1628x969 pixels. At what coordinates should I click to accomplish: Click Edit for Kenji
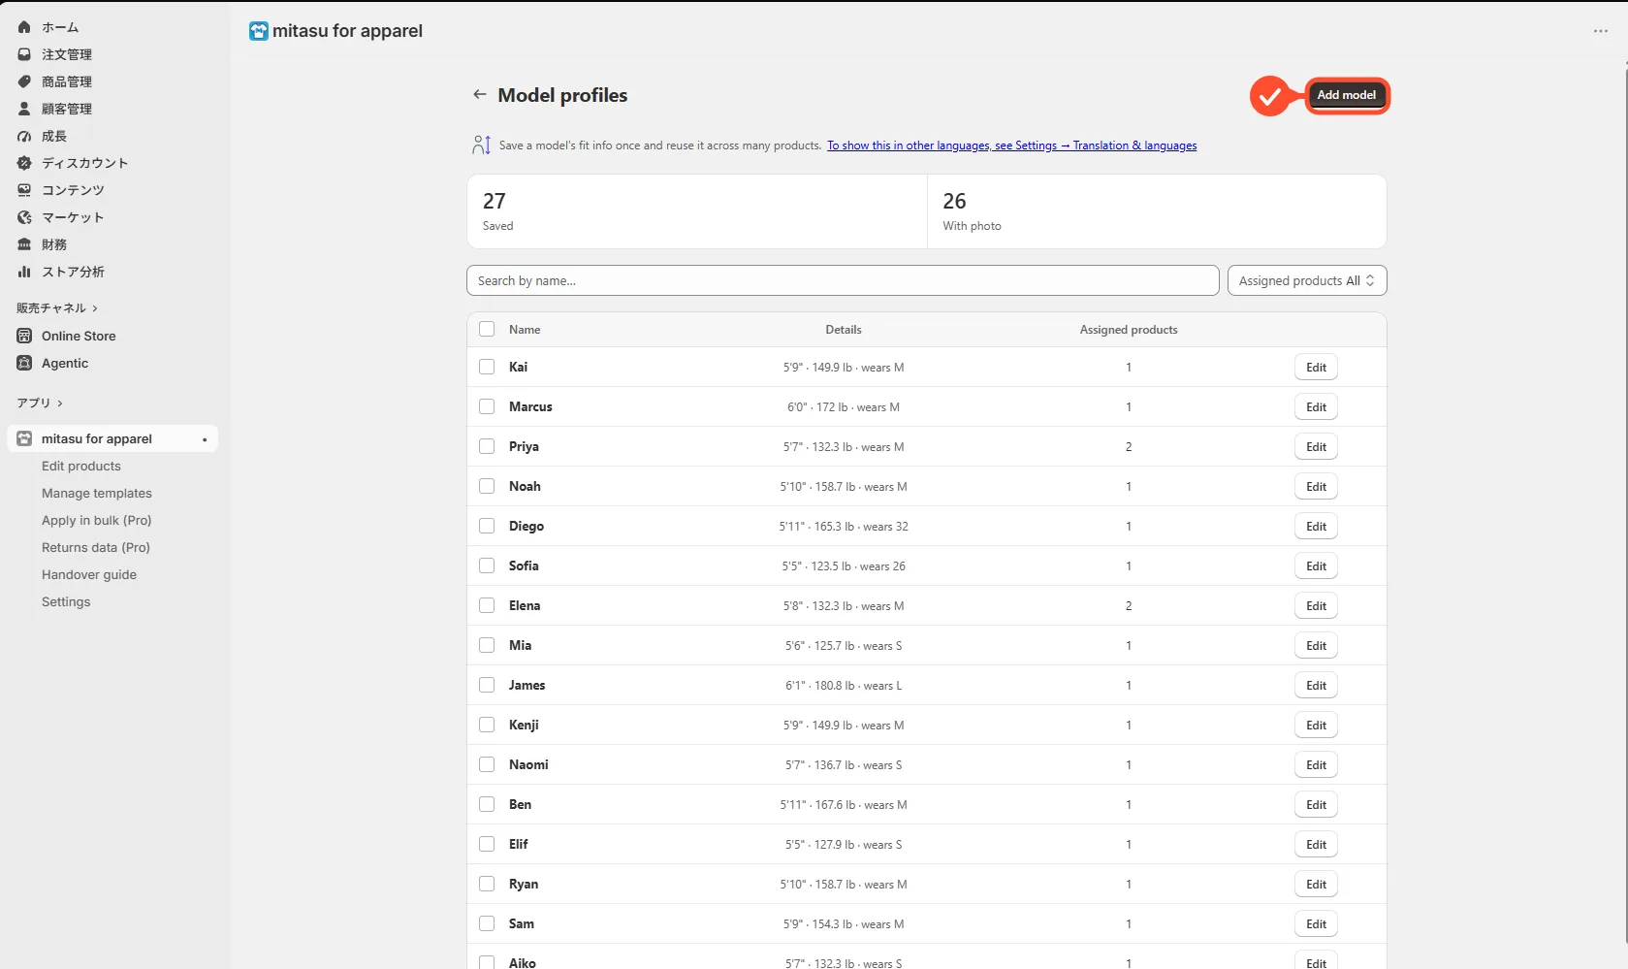click(1316, 725)
